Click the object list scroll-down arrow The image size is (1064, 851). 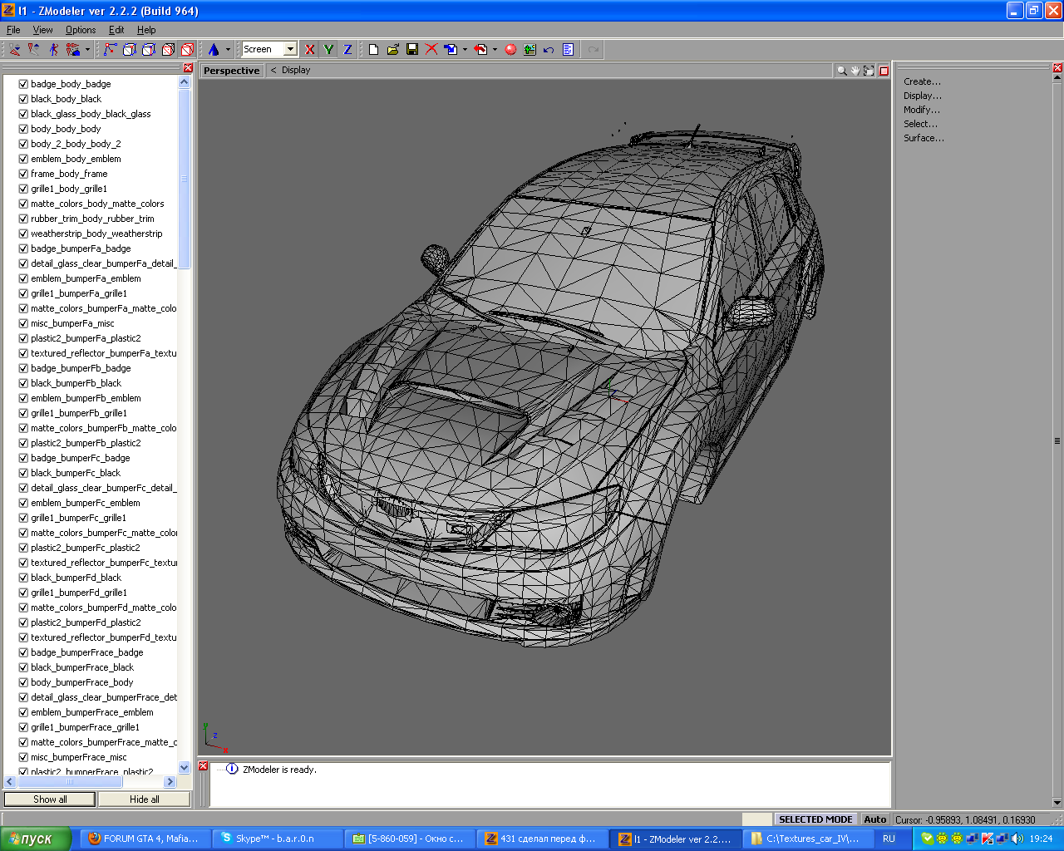click(185, 767)
